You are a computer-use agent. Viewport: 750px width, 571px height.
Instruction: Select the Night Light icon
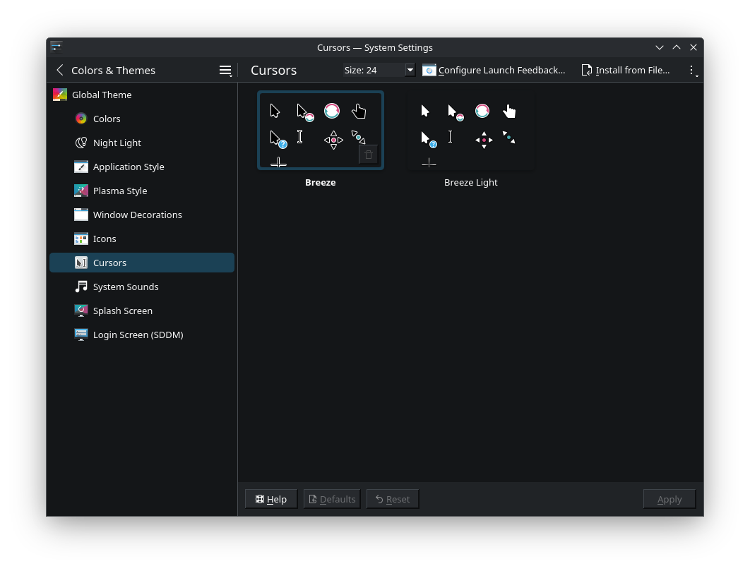tap(81, 143)
